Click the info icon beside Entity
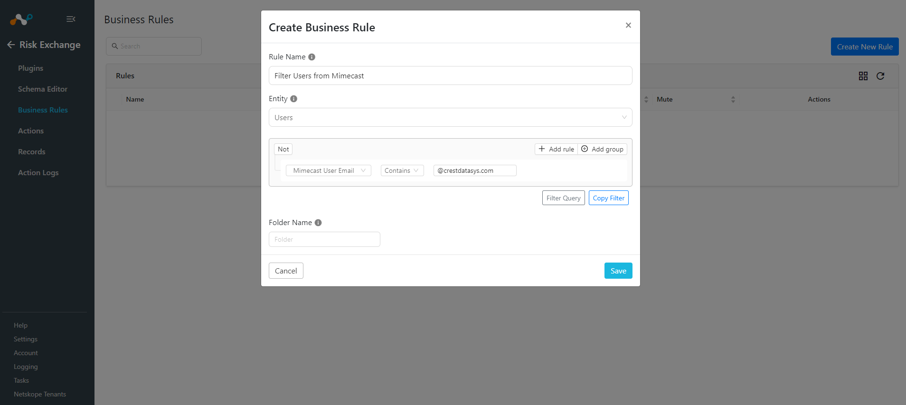 pos(293,99)
